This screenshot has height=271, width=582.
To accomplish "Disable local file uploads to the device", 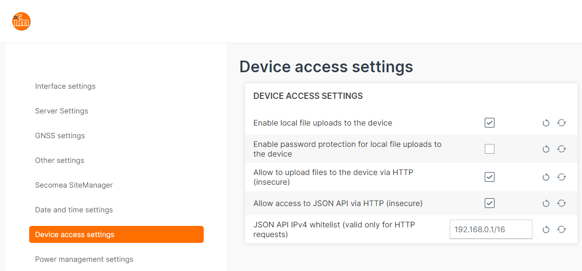I will pyautogui.click(x=490, y=123).
